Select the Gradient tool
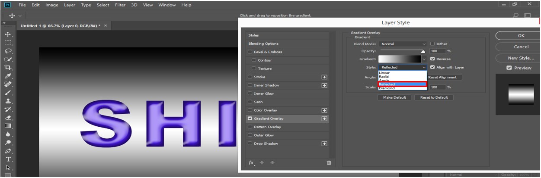Viewport: 541px width, 178px height. tap(8, 126)
